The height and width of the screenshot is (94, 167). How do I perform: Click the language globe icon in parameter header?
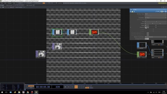(162, 11)
